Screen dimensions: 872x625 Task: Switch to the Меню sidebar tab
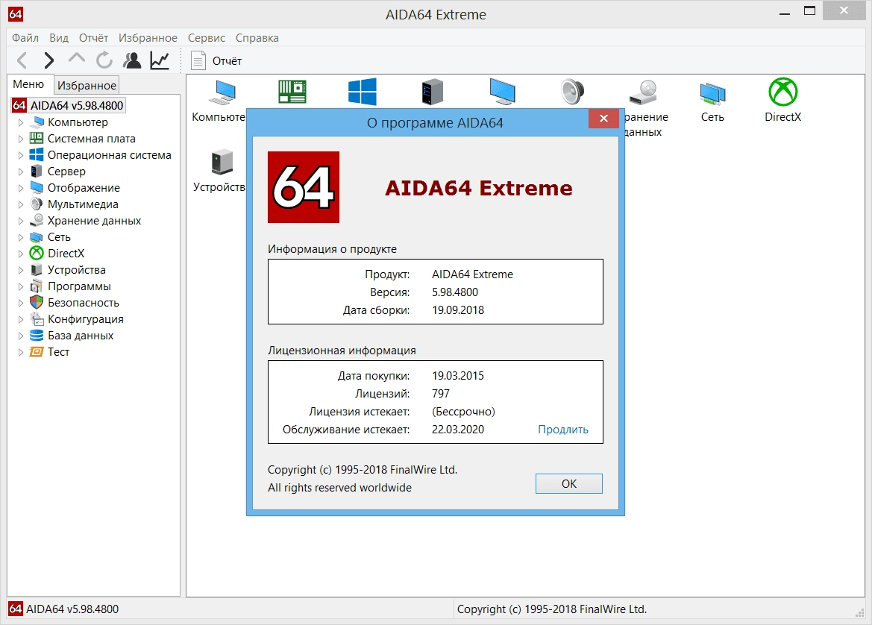(29, 84)
